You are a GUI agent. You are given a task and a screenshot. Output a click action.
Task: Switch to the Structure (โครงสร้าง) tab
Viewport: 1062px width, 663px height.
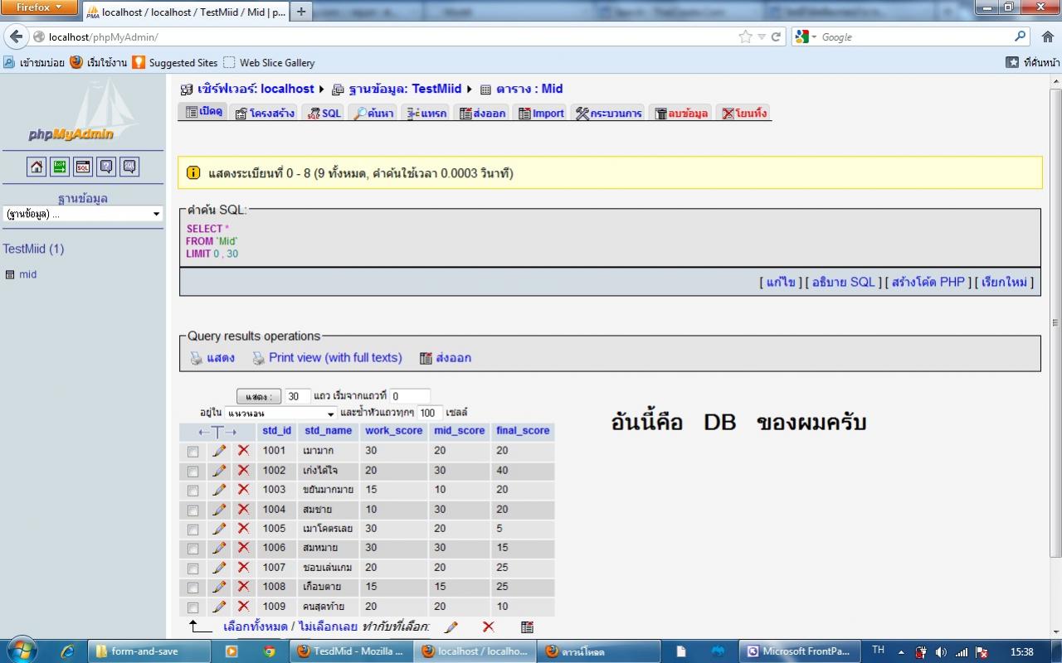[265, 113]
